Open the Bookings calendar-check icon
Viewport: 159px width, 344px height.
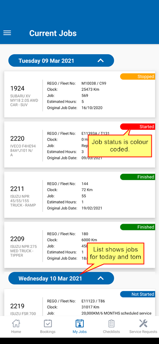click(x=47, y=324)
